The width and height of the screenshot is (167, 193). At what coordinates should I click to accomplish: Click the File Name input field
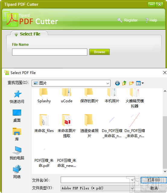click(x=50, y=52)
